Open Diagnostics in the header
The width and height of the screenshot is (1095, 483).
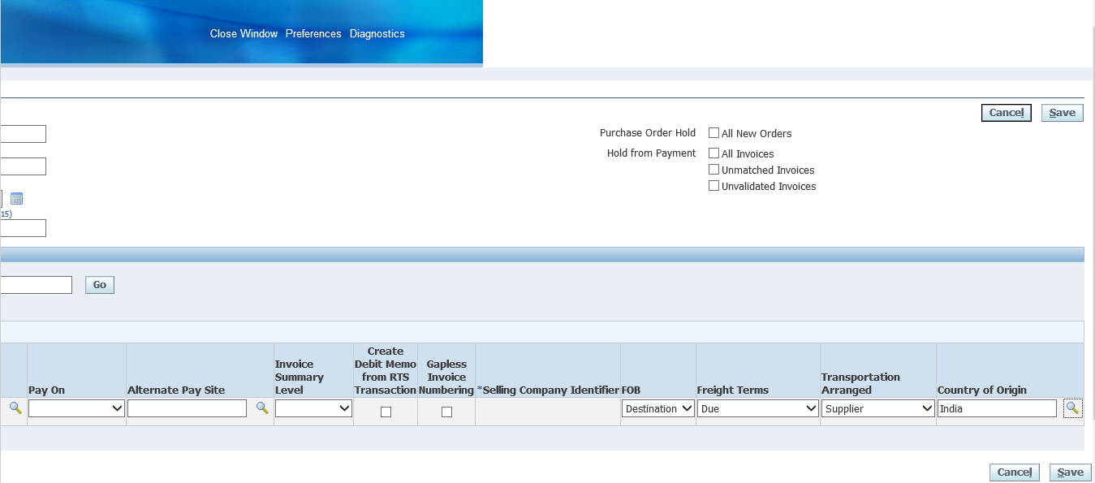point(377,34)
